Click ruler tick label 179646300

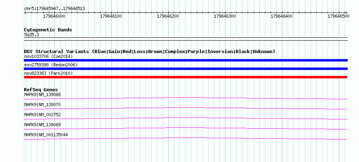pyautogui.click(x=225, y=16)
